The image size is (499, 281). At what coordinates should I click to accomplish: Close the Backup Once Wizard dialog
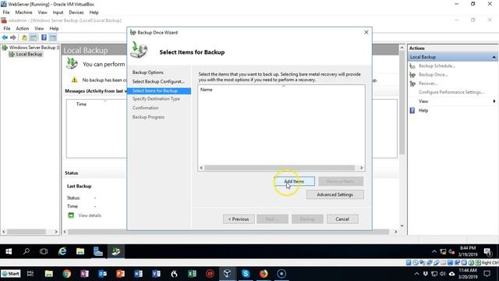click(366, 32)
